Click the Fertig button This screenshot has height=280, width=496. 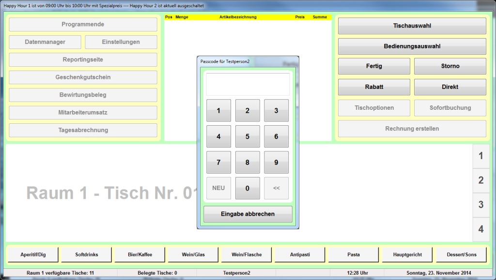pos(374,66)
